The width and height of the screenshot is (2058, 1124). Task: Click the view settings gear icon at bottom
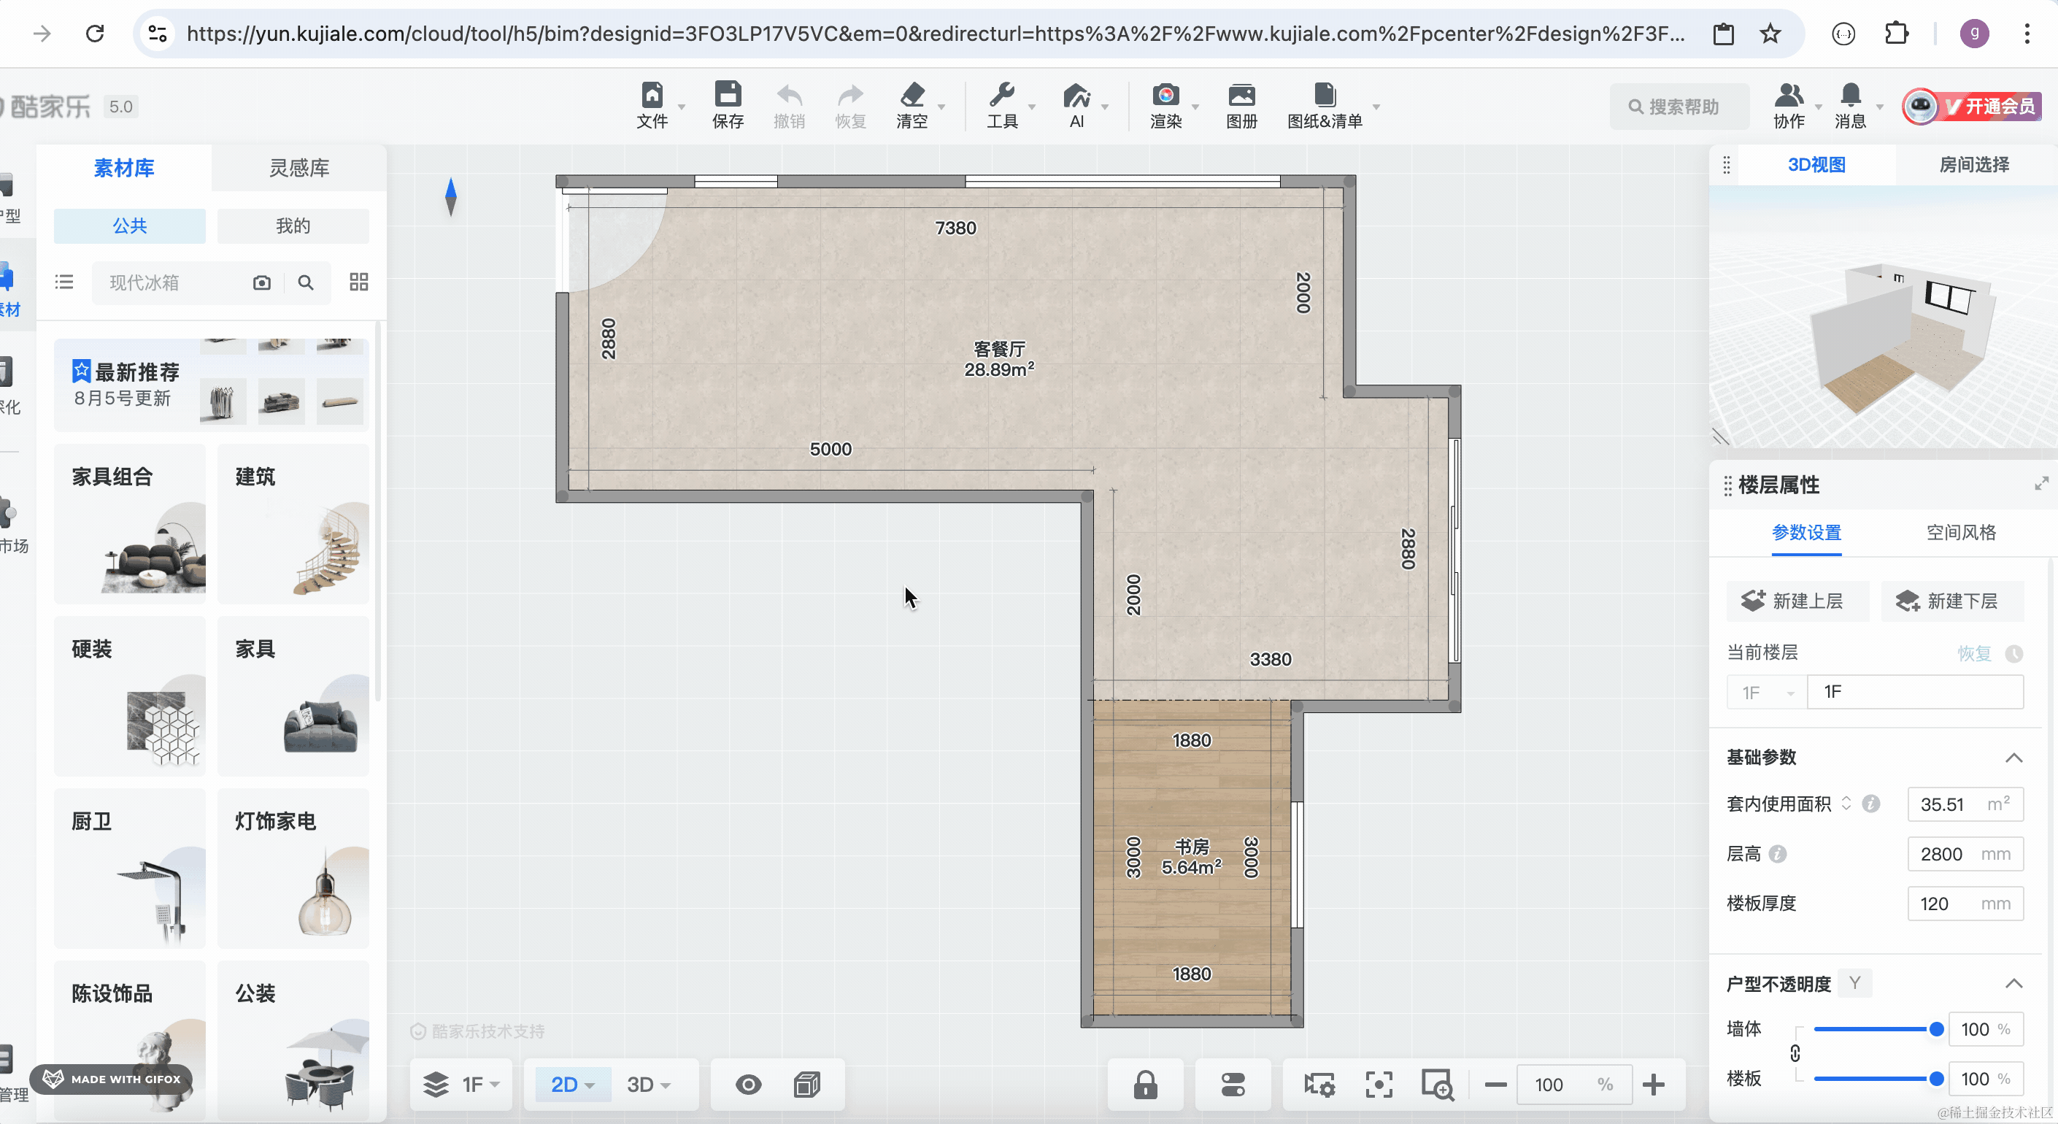pos(1319,1084)
